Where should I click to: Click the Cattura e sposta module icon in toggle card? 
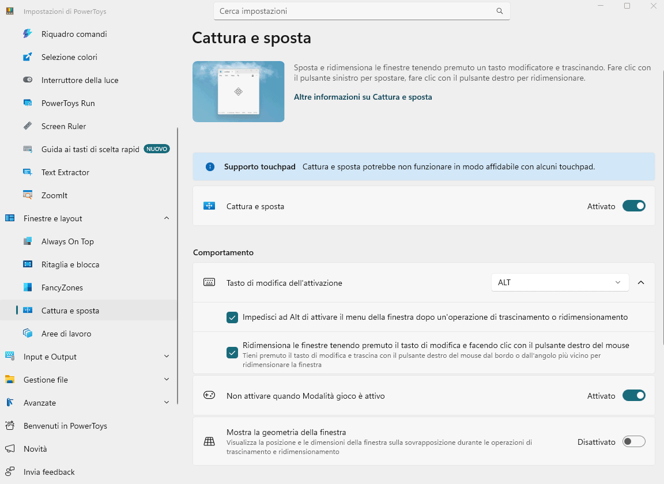click(x=209, y=206)
